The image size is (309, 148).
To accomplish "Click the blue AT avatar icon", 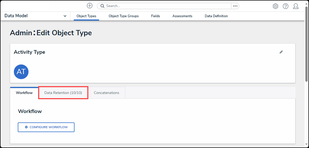I will tap(21, 72).
